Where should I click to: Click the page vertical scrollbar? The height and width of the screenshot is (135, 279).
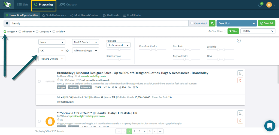pyautogui.click(x=278, y=74)
